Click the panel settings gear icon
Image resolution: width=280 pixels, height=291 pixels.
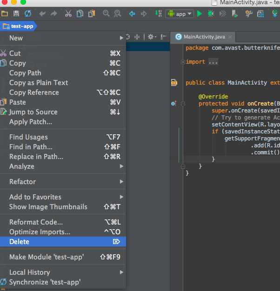point(152,37)
